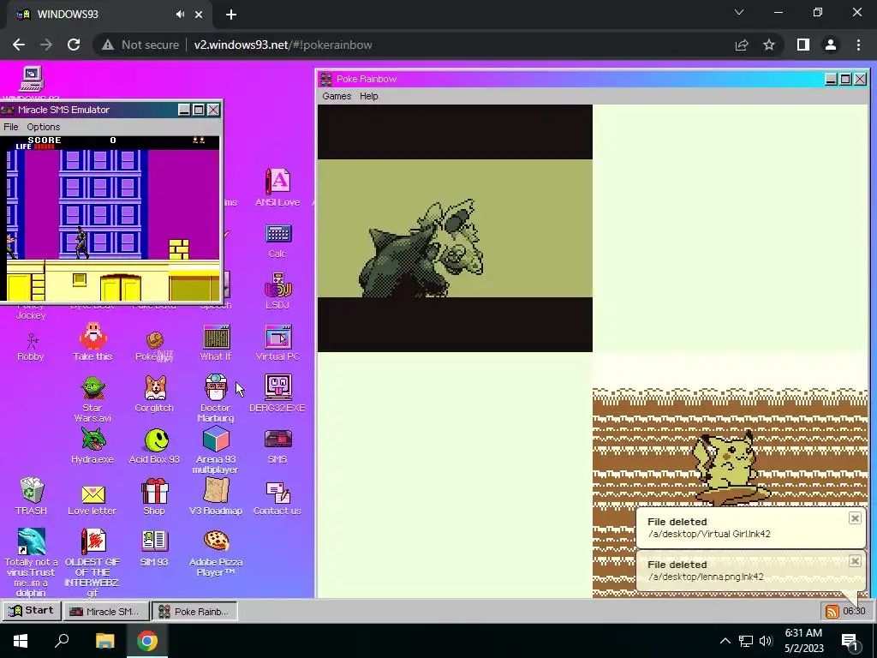Open the SIM 93 desktop icon

(154, 548)
